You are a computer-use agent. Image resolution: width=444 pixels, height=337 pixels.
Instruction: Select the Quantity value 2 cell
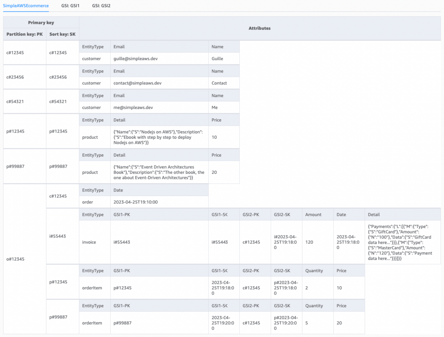[x=318, y=288]
